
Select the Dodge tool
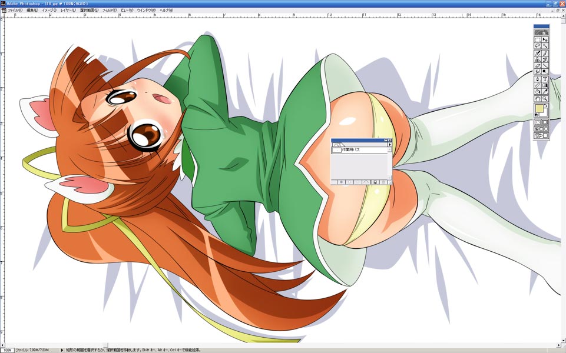coord(545,72)
